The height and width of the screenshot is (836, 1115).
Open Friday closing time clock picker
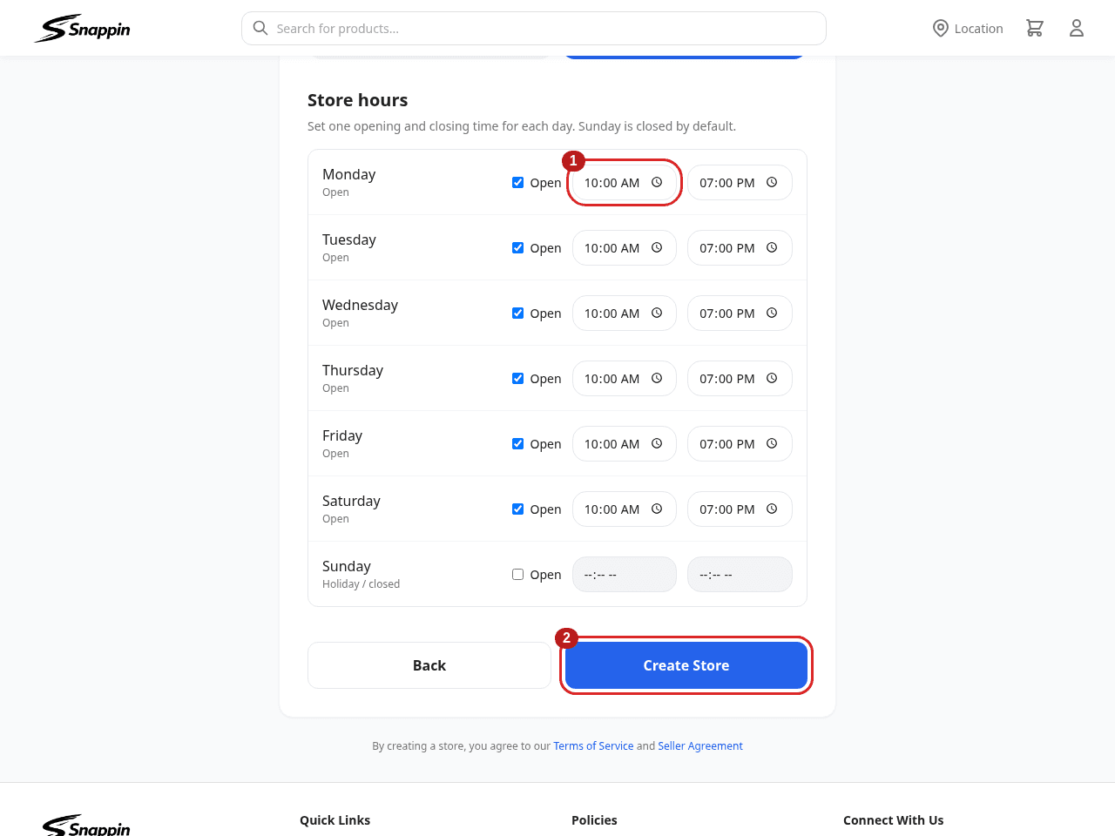[x=772, y=443]
